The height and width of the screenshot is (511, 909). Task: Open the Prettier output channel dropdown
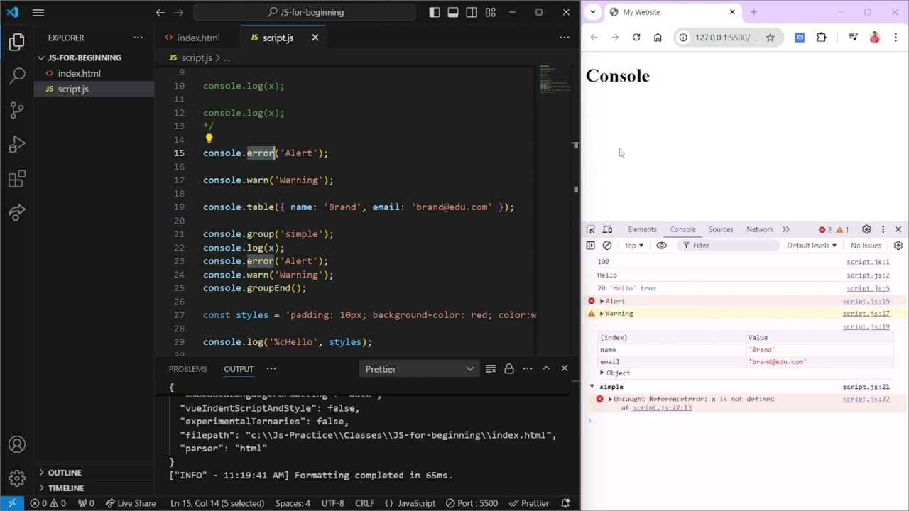pyautogui.click(x=419, y=369)
